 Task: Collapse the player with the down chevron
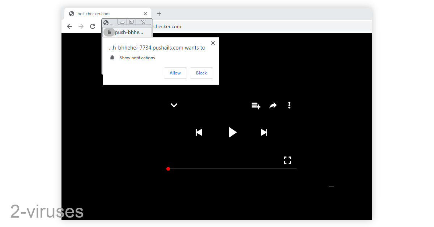(x=174, y=105)
